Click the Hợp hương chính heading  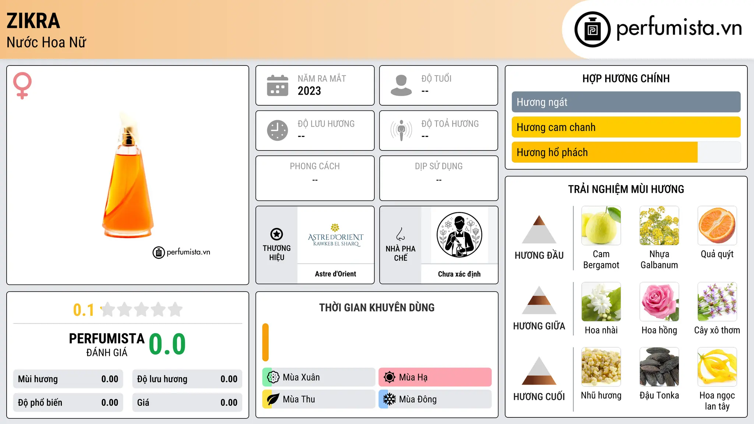coord(626,78)
